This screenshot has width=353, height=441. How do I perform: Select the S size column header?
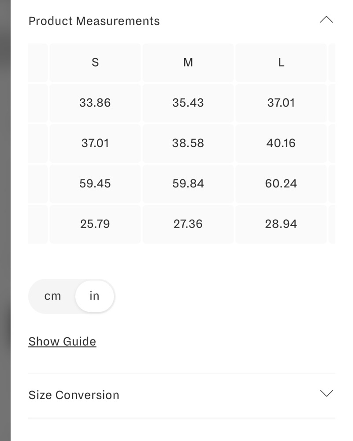point(95,63)
